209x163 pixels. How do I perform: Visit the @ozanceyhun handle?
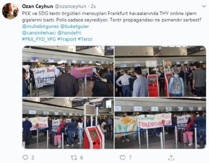point(71,6)
